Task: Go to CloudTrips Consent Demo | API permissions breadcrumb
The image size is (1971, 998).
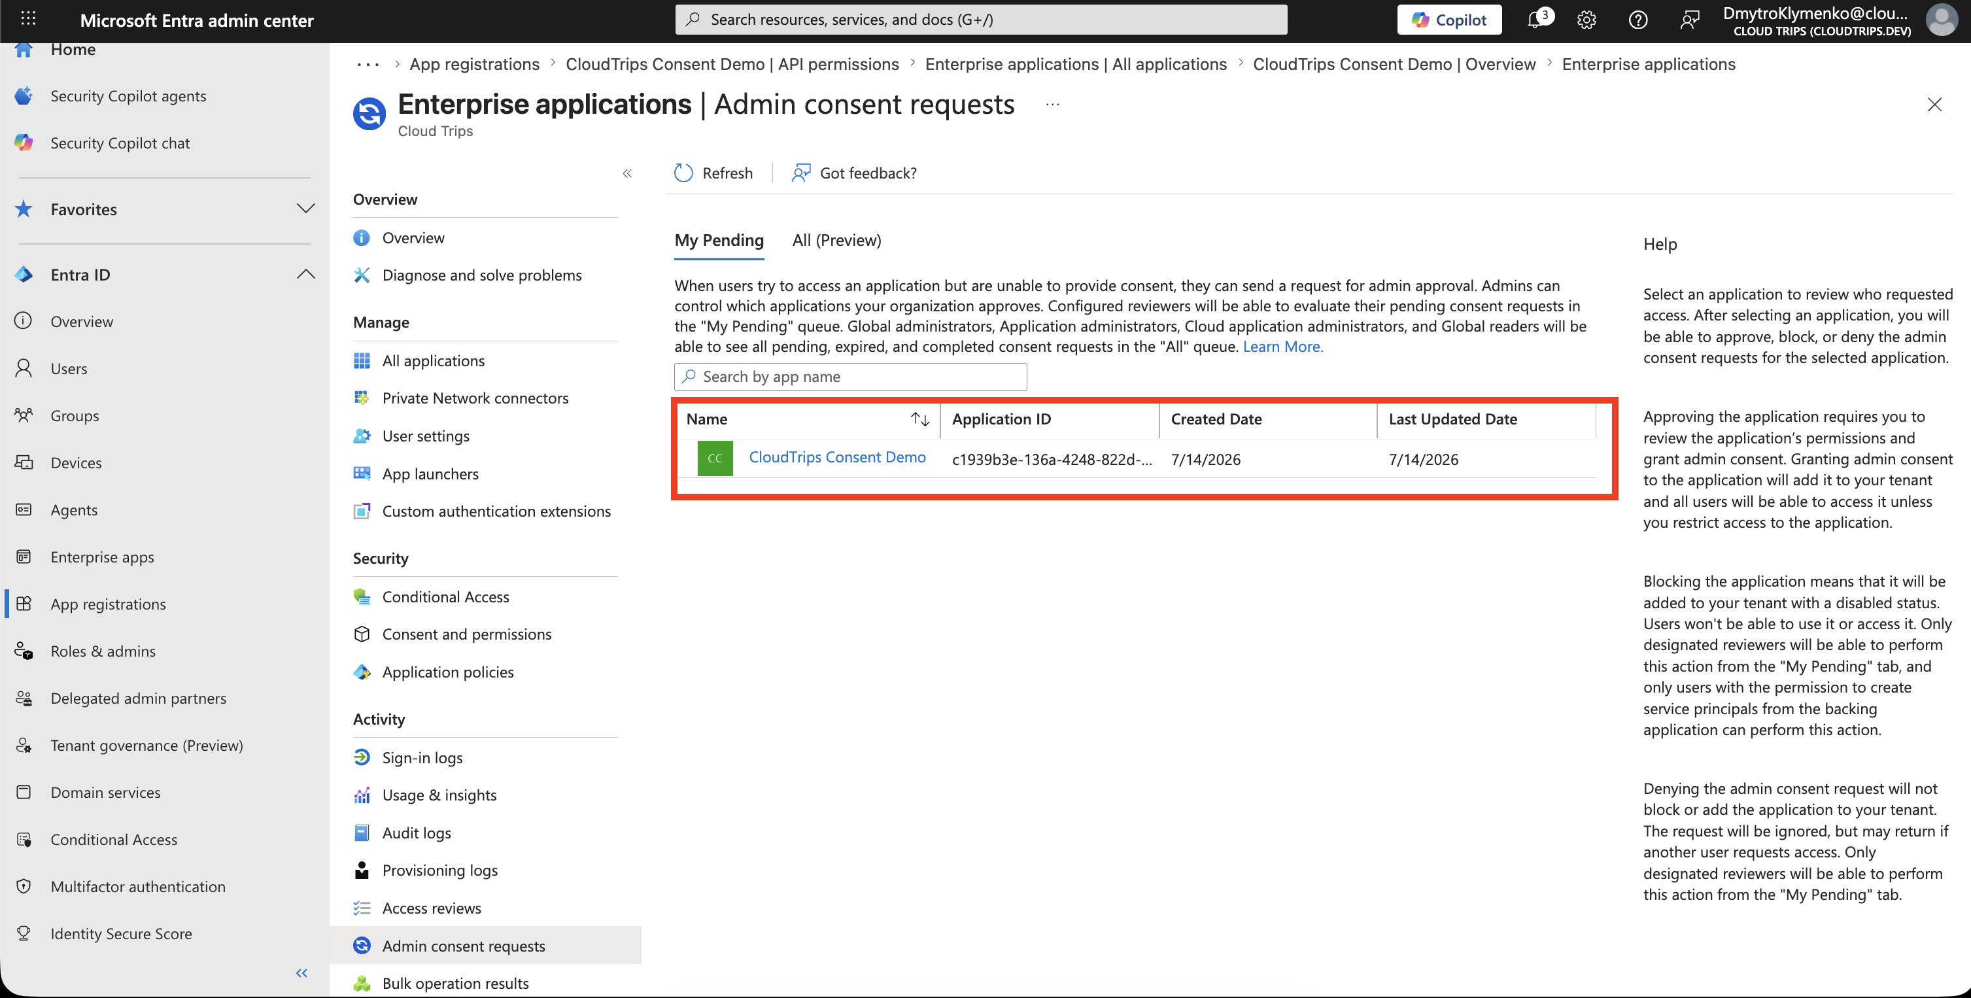Action: tap(732, 64)
